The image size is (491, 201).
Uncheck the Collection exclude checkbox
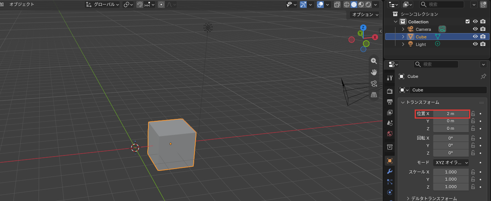click(468, 22)
